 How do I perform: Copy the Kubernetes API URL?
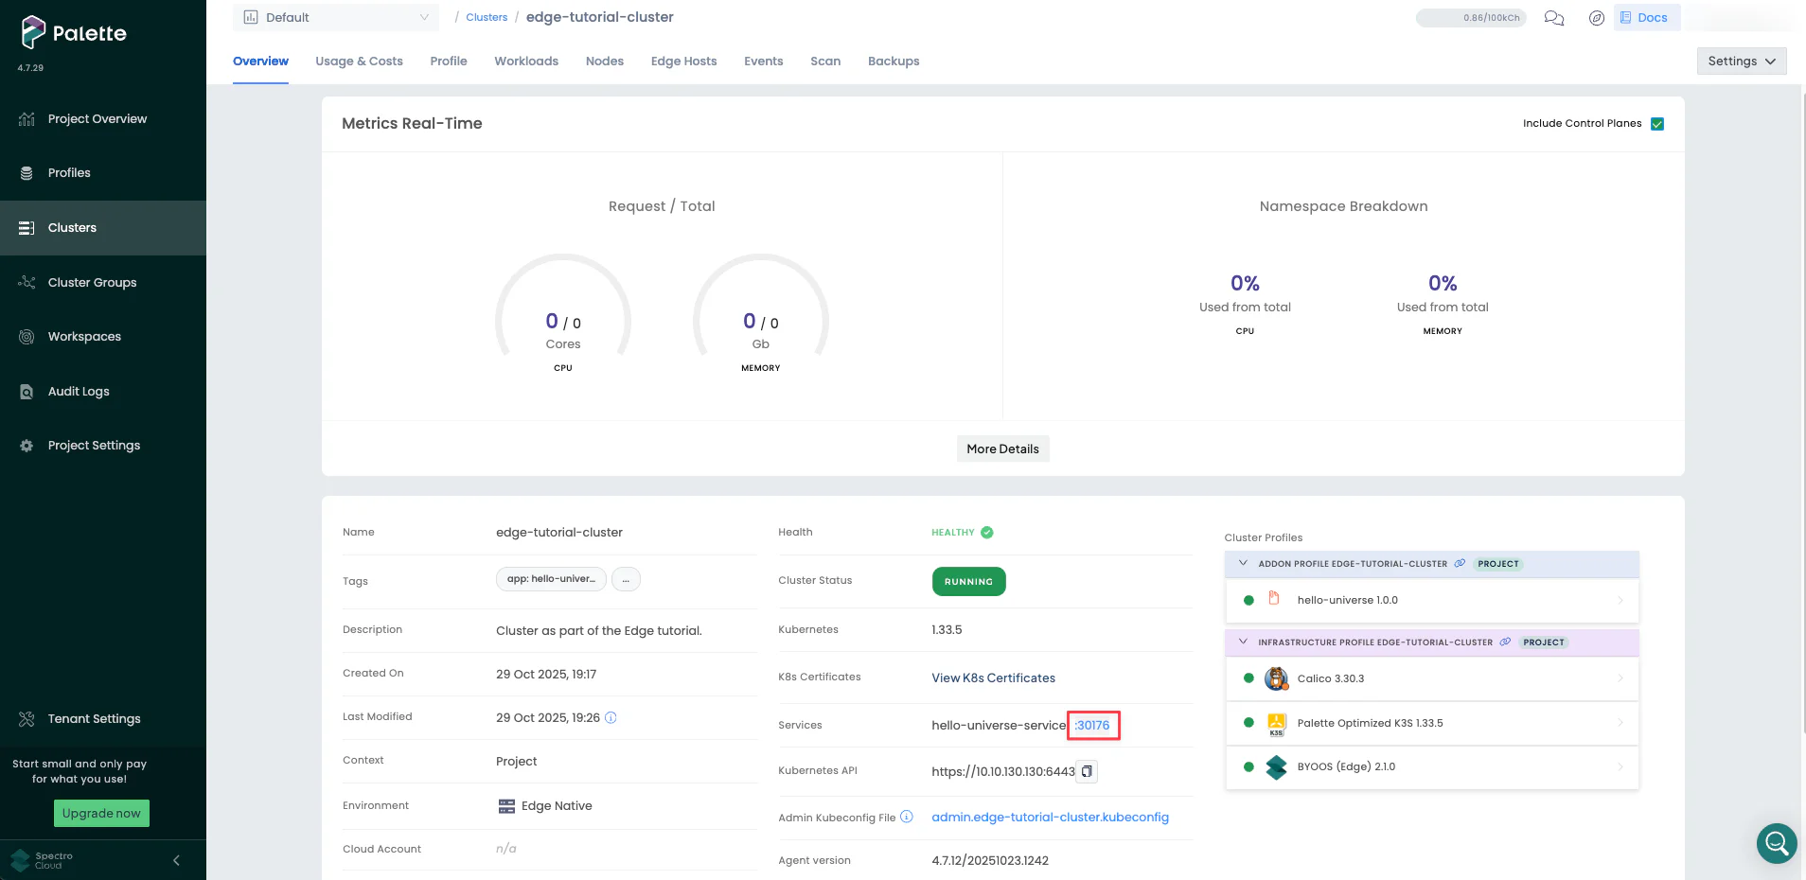[1087, 771]
